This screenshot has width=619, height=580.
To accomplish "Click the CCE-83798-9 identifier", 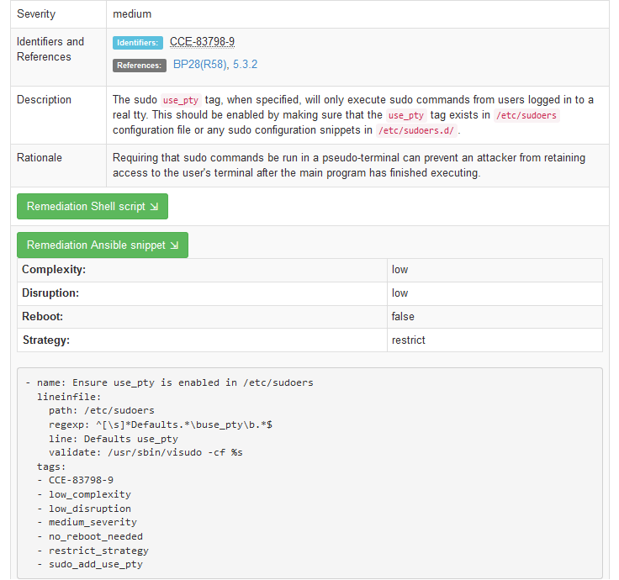I will pyautogui.click(x=202, y=42).
